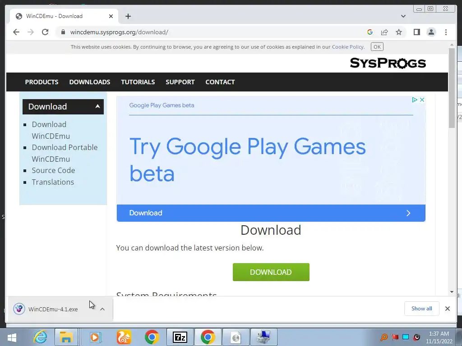
Task: Click the red flag tray icon
Action: tap(395, 337)
